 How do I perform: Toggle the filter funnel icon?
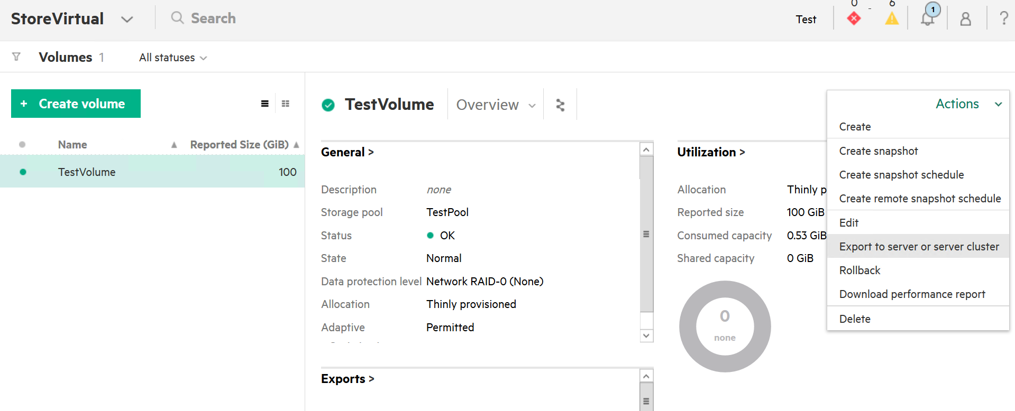[16, 57]
